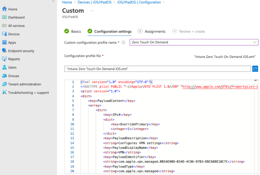Open Troubleshooting + support
Screen dimensions: 260x175
[28, 93]
